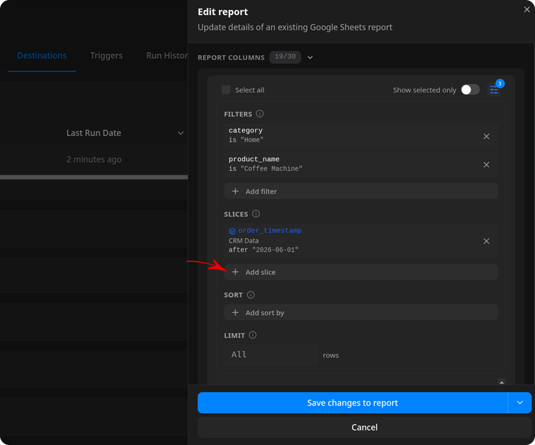Add a new slice

(x=361, y=272)
